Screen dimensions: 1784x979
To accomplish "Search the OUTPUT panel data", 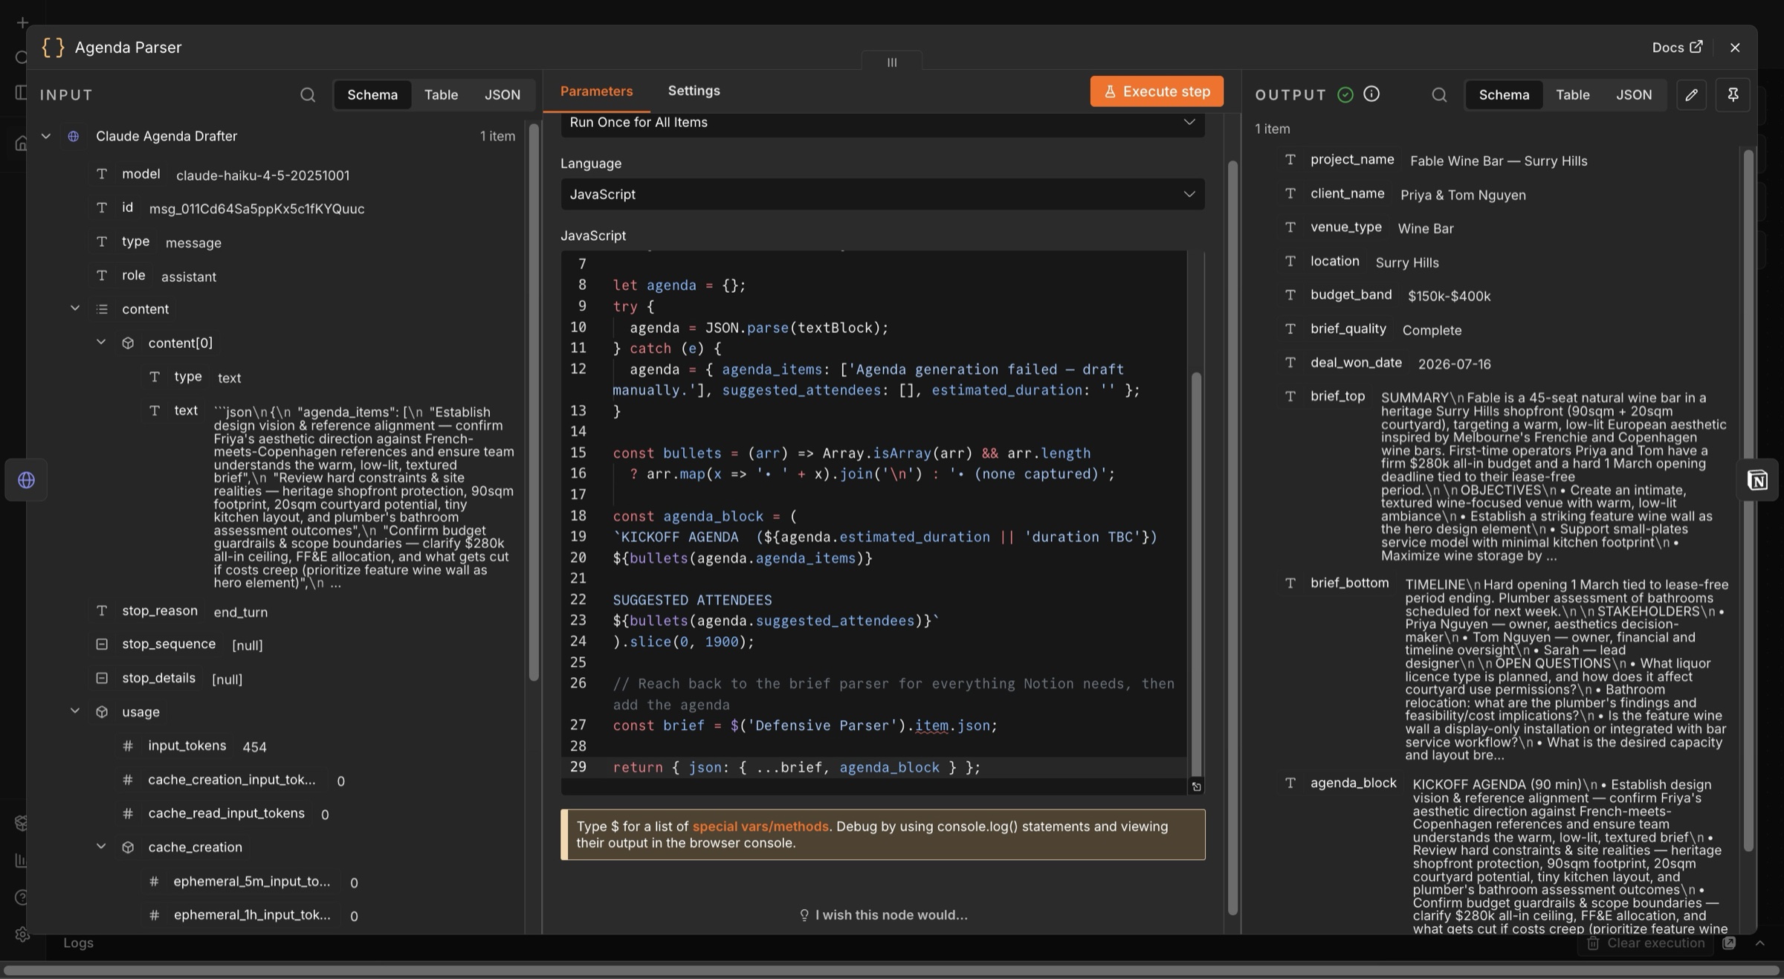I will point(1439,94).
